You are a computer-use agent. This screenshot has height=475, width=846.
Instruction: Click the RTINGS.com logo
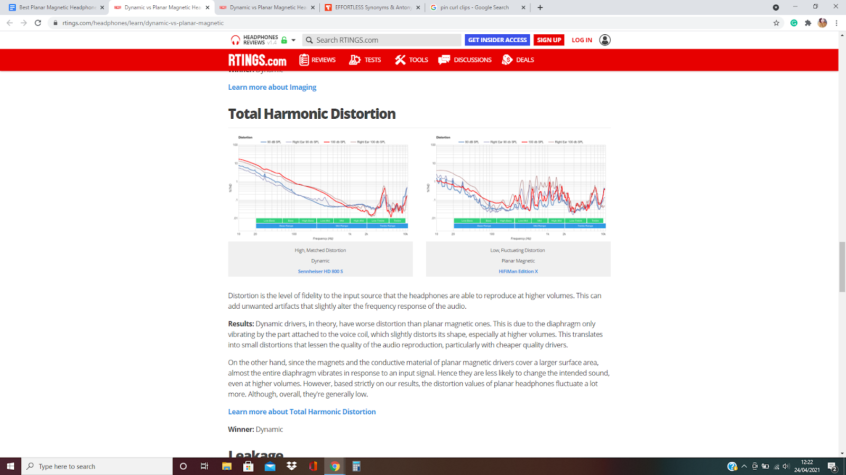(258, 60)
